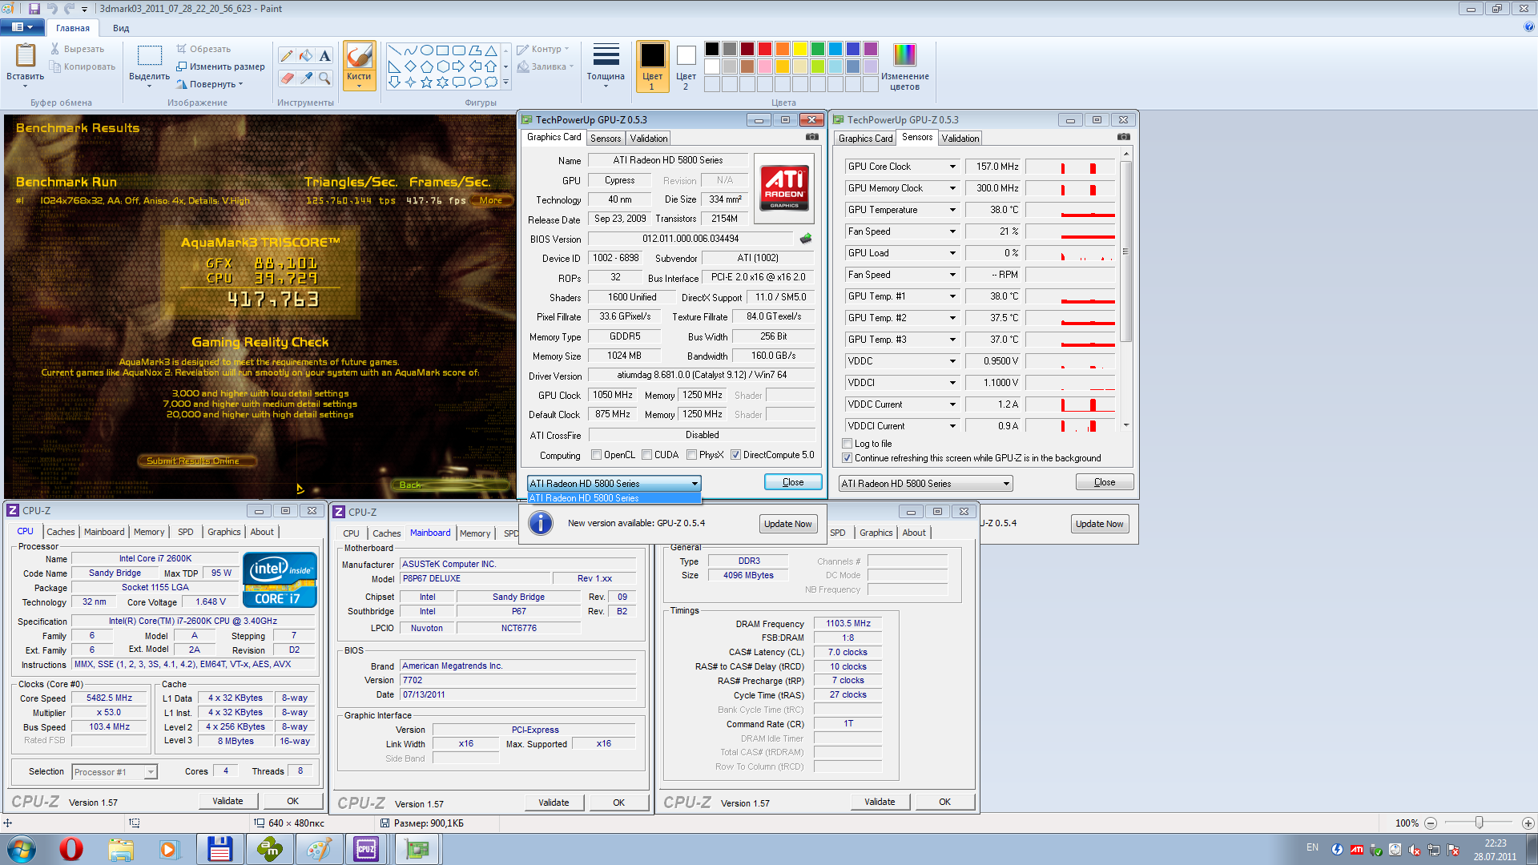Click the Paste (Вставить) clipboard icon

[26, 55]
